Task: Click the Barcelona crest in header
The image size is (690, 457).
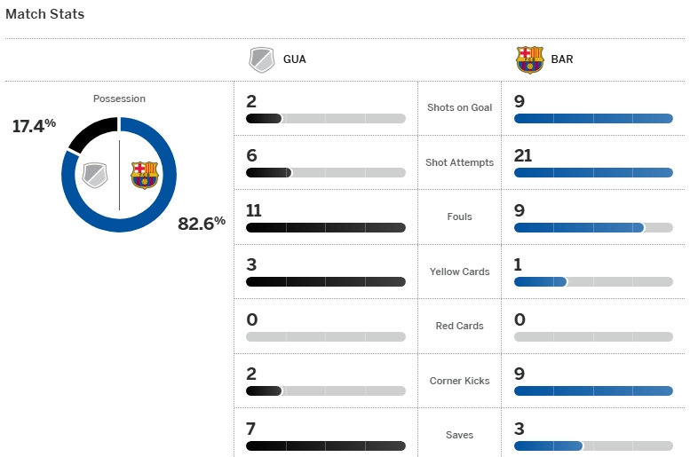Action: pyautogui.click(x=529, y=60)
